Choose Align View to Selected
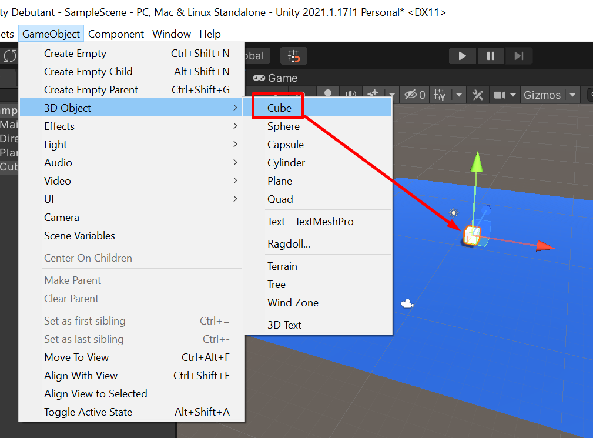Screen dimensions: 593x438 [x=130, y=393]
